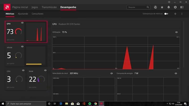Open the Consultores sub-tab
This screenshot has width=189, height=106.
click(x=38, y=14)
